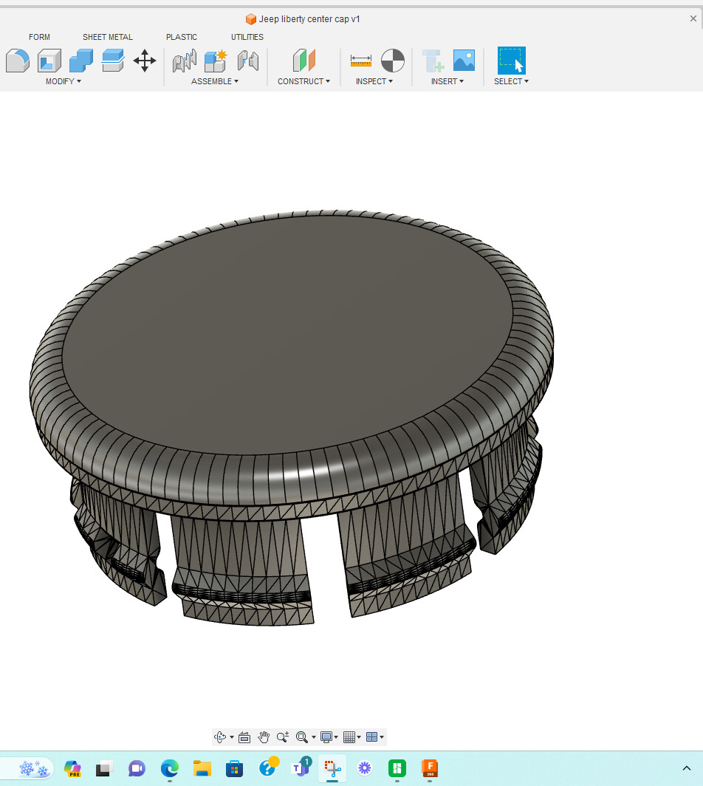Switch to the SHEET METAL tab

click(108, 37)
